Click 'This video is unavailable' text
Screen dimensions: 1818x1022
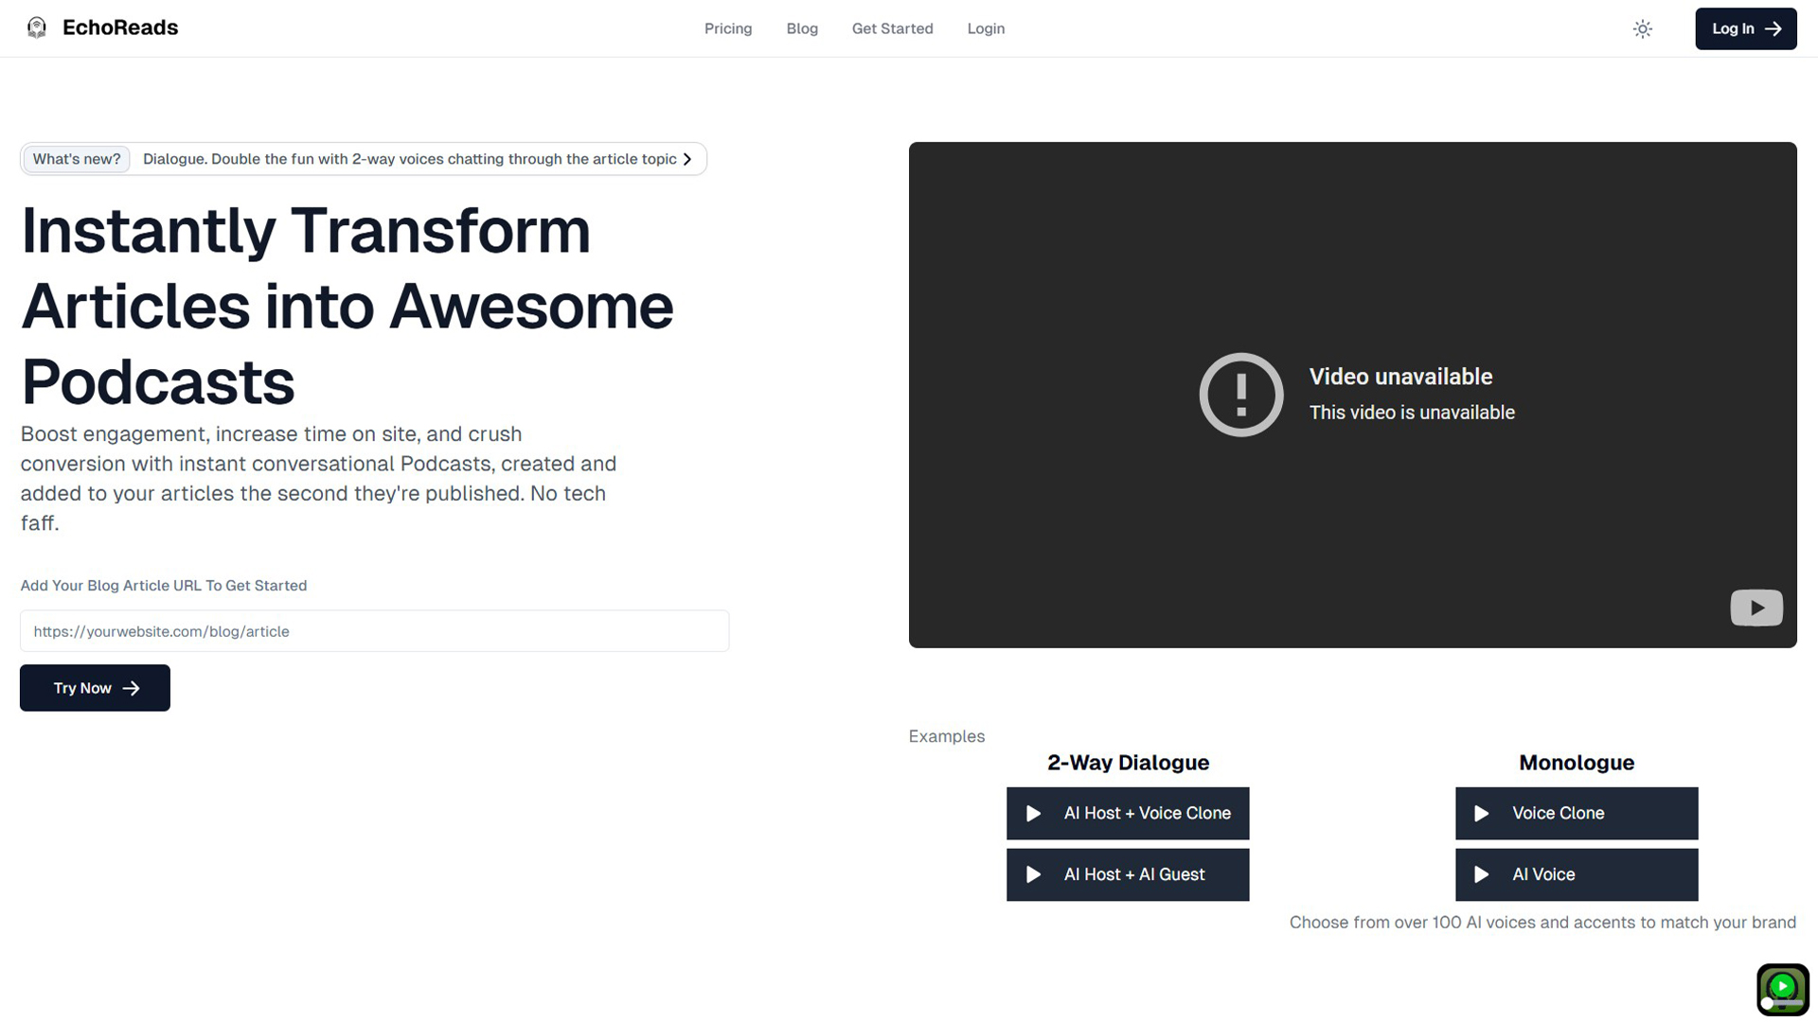1412,413
